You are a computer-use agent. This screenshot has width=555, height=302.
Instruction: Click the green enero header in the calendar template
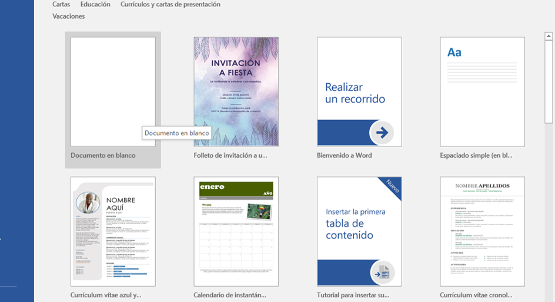click(x=213, y=187)
